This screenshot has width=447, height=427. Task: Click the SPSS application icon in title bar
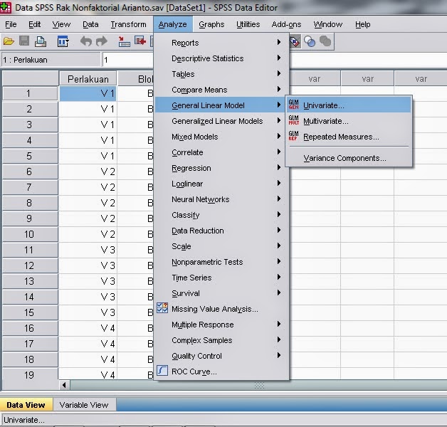point(6,7)
